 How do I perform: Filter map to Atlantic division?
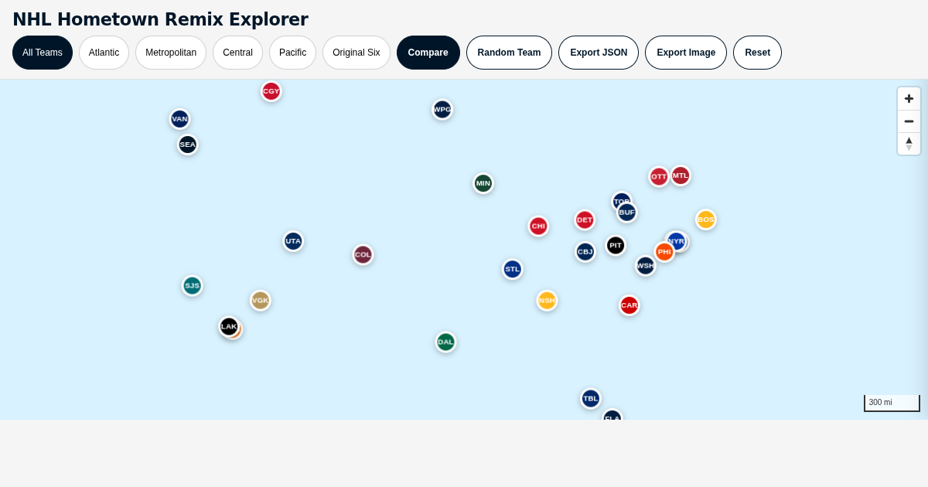[104, 53]
